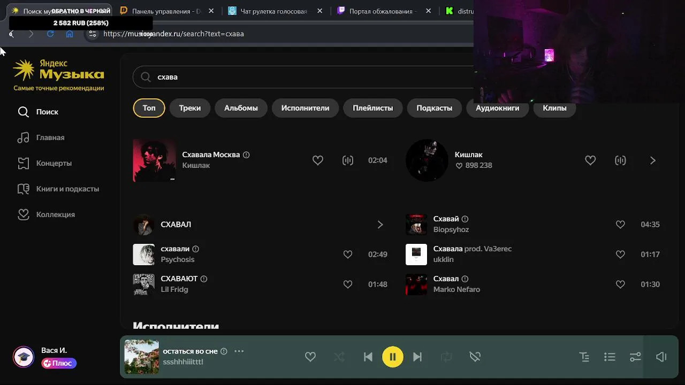Open Кишлак link under Схавала Москва

tap(196, 166)
